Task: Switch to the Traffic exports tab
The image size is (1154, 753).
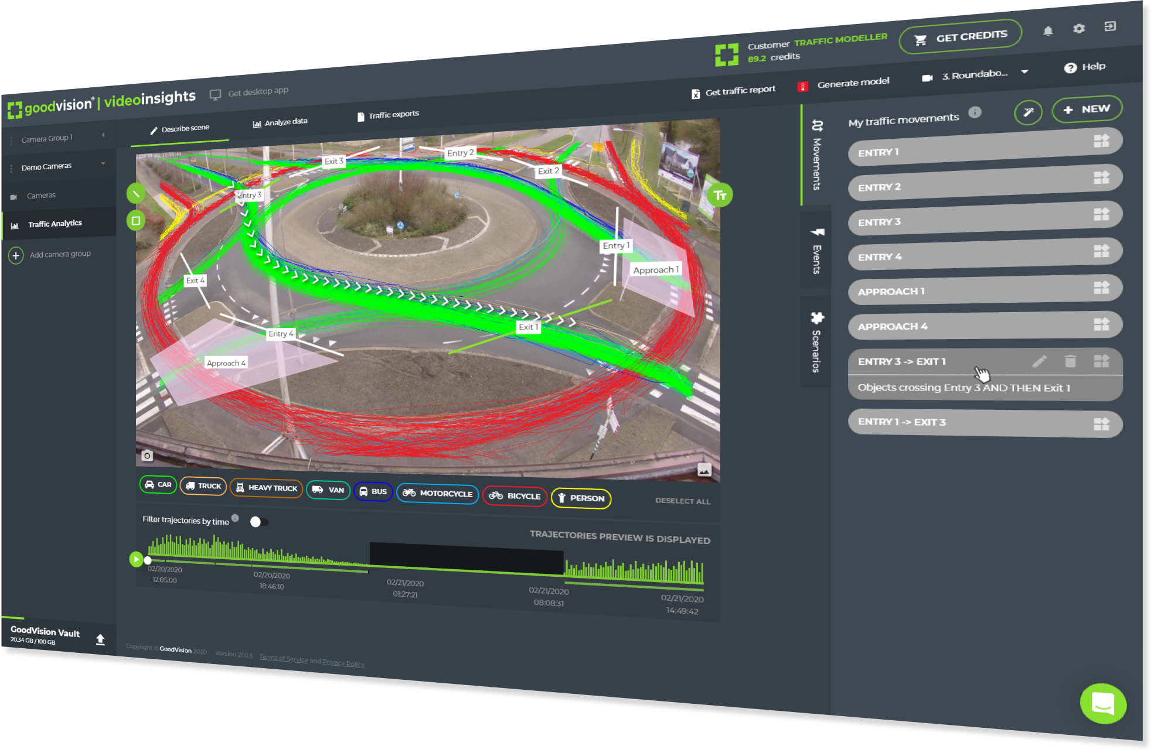Action: [388, 115]
